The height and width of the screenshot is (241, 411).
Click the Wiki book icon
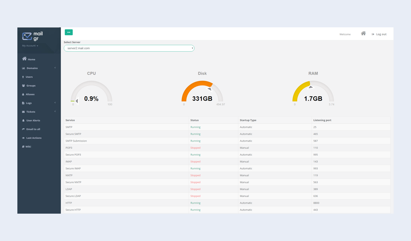pos(23,146)
